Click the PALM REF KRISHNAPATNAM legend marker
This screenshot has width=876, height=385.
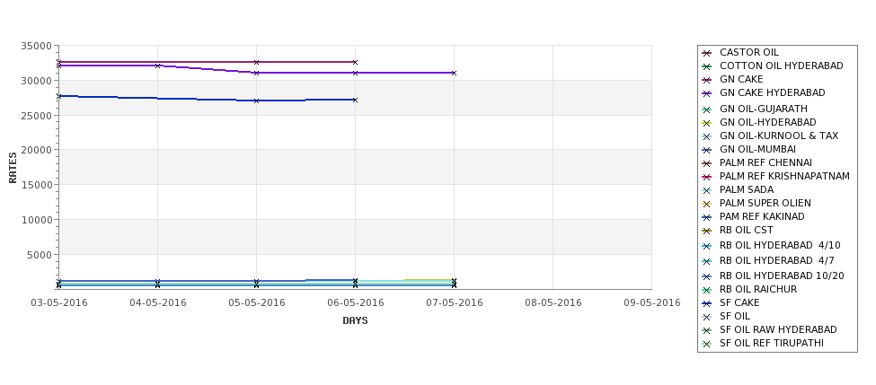click(x=707, y=177)
